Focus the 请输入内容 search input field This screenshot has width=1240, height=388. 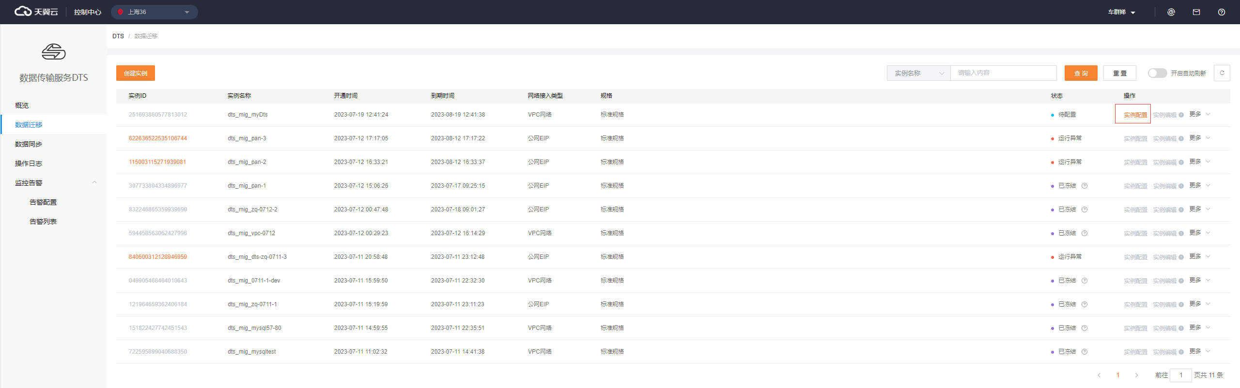click(1003, 73)
